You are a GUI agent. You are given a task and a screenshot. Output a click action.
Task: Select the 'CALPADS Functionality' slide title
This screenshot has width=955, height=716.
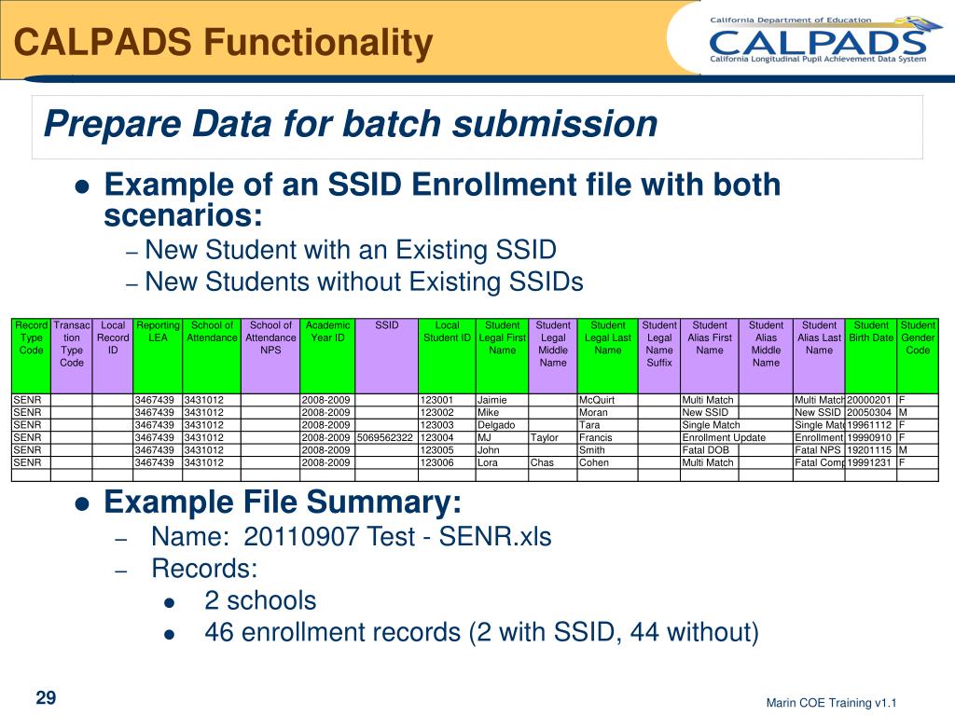223,43
